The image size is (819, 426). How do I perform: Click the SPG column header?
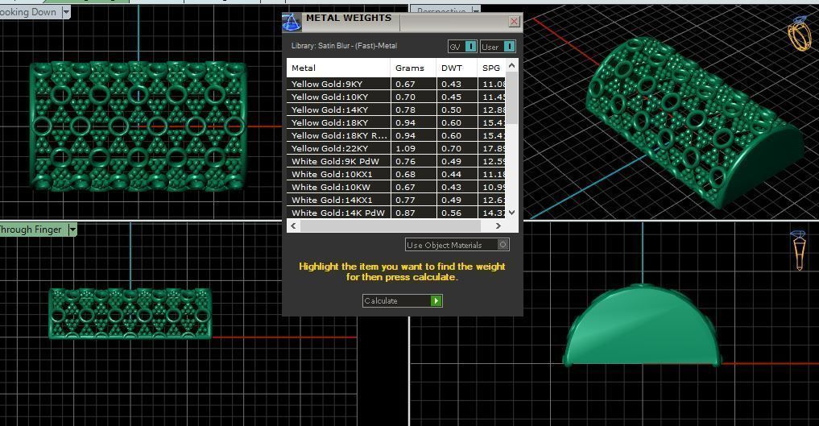point(492,68)
